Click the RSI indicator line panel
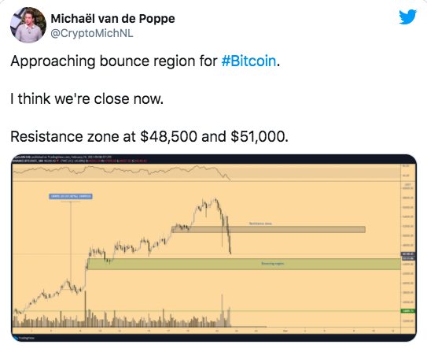Viewport: 427px width, 348px height. (x=206, y=172)
